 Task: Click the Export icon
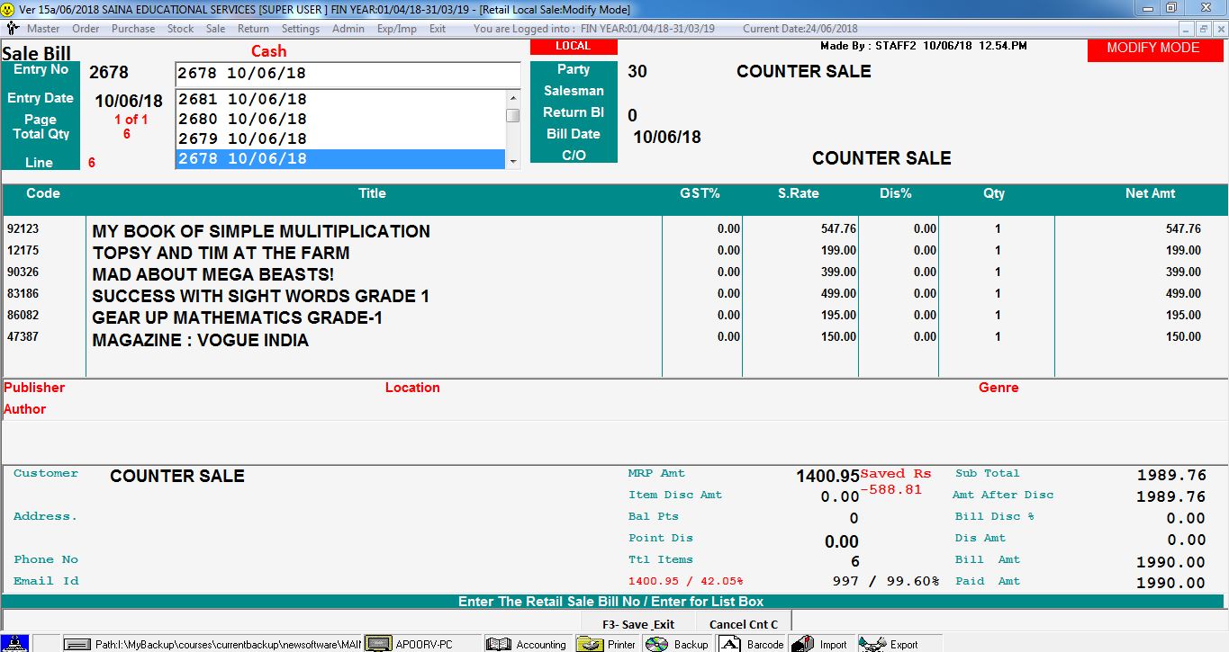pyautogui.click(x=872, y=644)
